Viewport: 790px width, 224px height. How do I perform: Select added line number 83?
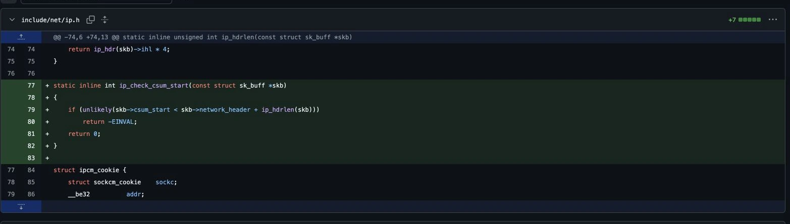click(31, 158)
